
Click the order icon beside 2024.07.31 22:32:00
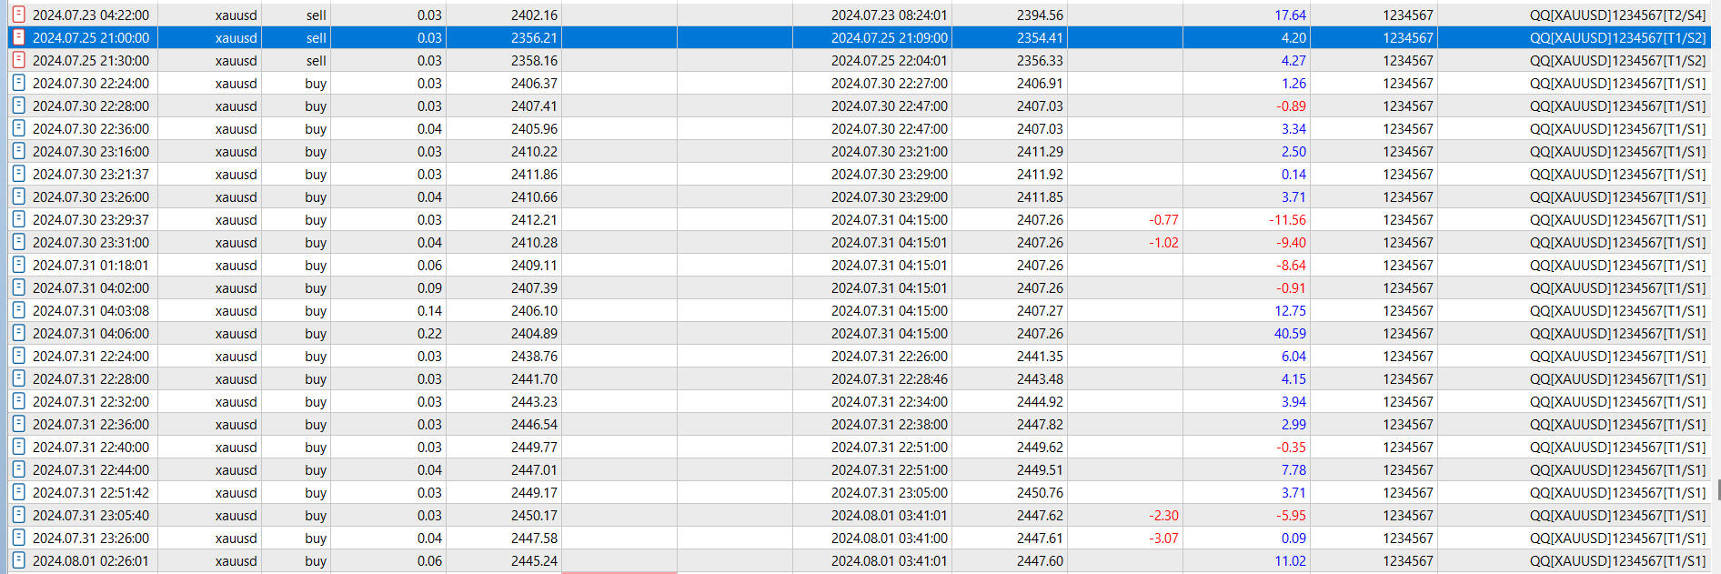click(18, 401)
